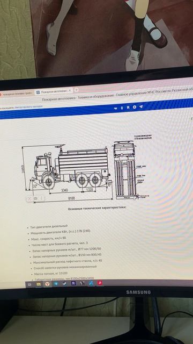The height and width of the screenshot is (344, 193).
Task: Open the round social icon before Telegram
Action: pyautogui.click(x=135, y=107)
